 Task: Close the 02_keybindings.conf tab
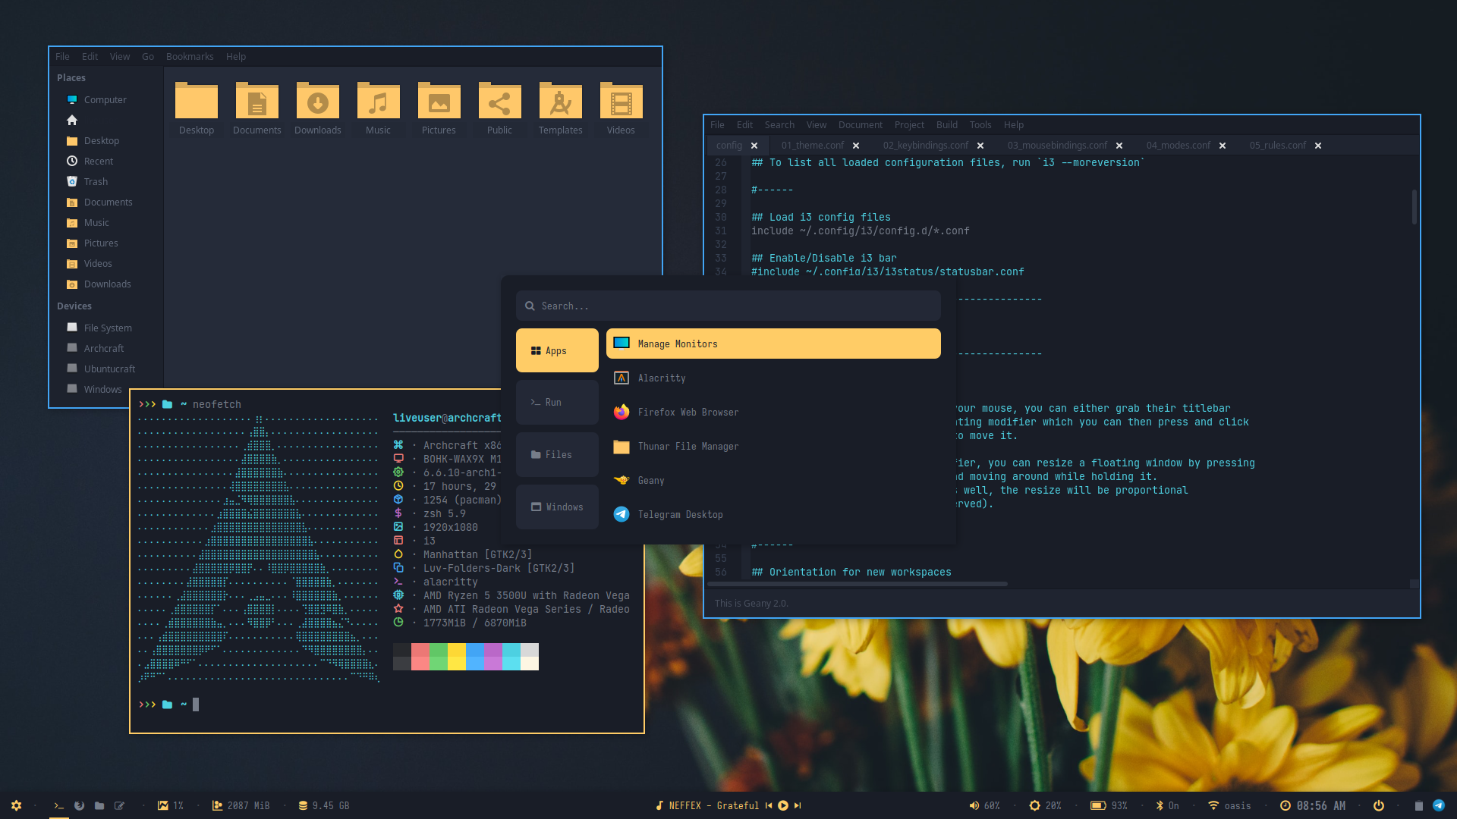(980, 146)
